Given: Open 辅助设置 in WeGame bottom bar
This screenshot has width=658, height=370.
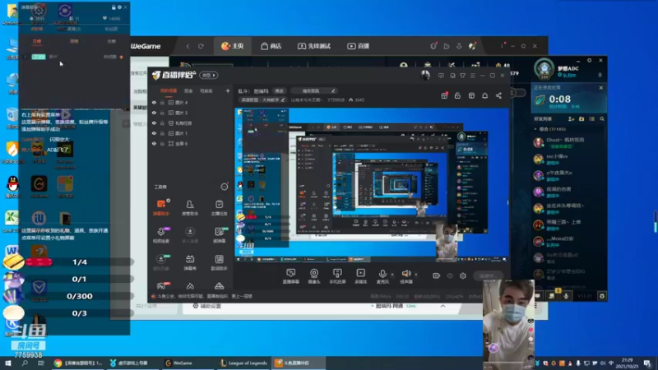Looking at the screenshot, I should (x=206, y=306).
